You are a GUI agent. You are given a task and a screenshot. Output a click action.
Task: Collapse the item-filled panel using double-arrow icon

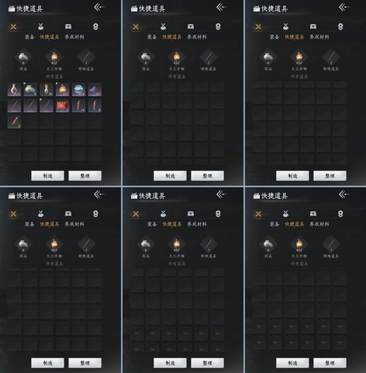coord(99,7)
